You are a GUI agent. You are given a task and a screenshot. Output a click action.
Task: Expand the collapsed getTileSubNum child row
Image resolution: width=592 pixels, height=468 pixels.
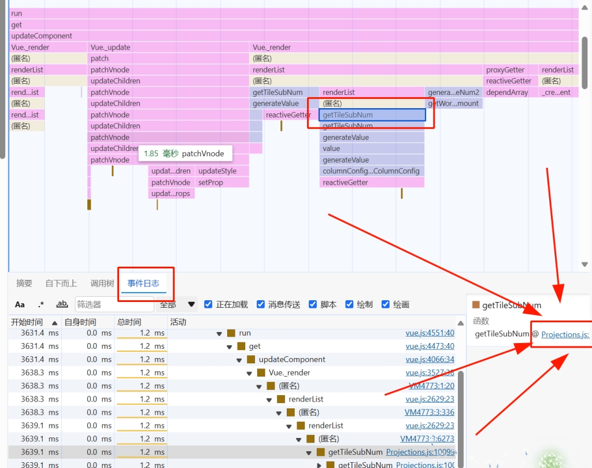click(319, 465)
